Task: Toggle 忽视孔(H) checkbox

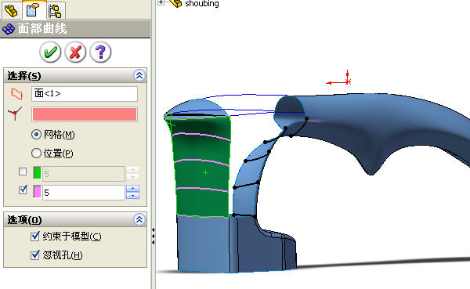Action: tap(35, 255)
